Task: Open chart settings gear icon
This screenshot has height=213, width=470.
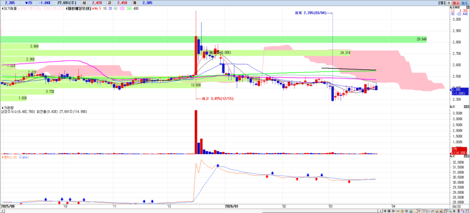Action: 449,2
